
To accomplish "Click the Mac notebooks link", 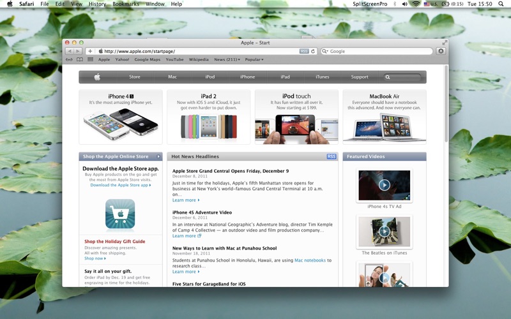I will point(310,260).
